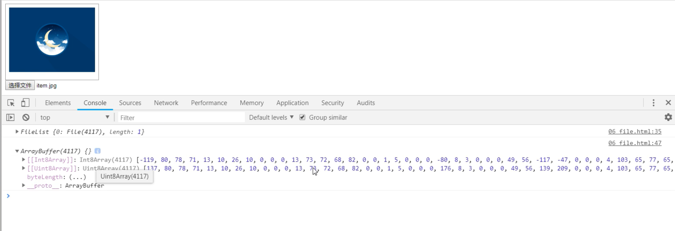Open the Application tab

point(292,103)
